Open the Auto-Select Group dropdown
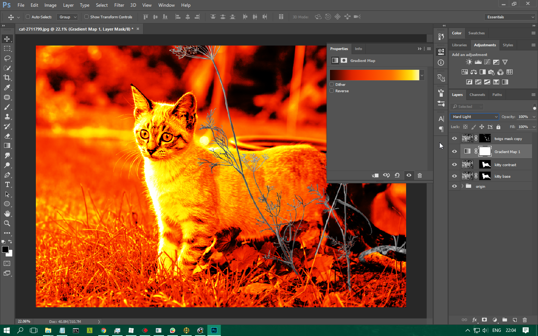Screen dimensions: 538x336 point(68,17)
